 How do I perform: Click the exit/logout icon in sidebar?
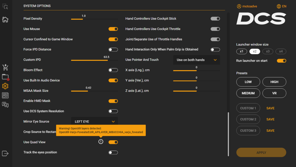(x=5, y=153)
